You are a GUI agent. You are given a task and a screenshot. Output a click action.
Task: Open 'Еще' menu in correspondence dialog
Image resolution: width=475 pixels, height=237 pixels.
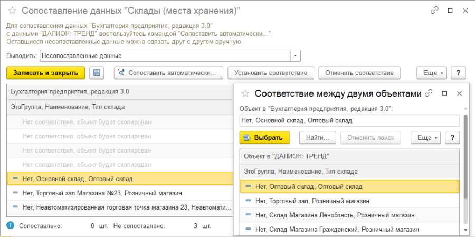point(425,138)
